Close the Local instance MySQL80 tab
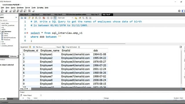 point(21,5)
